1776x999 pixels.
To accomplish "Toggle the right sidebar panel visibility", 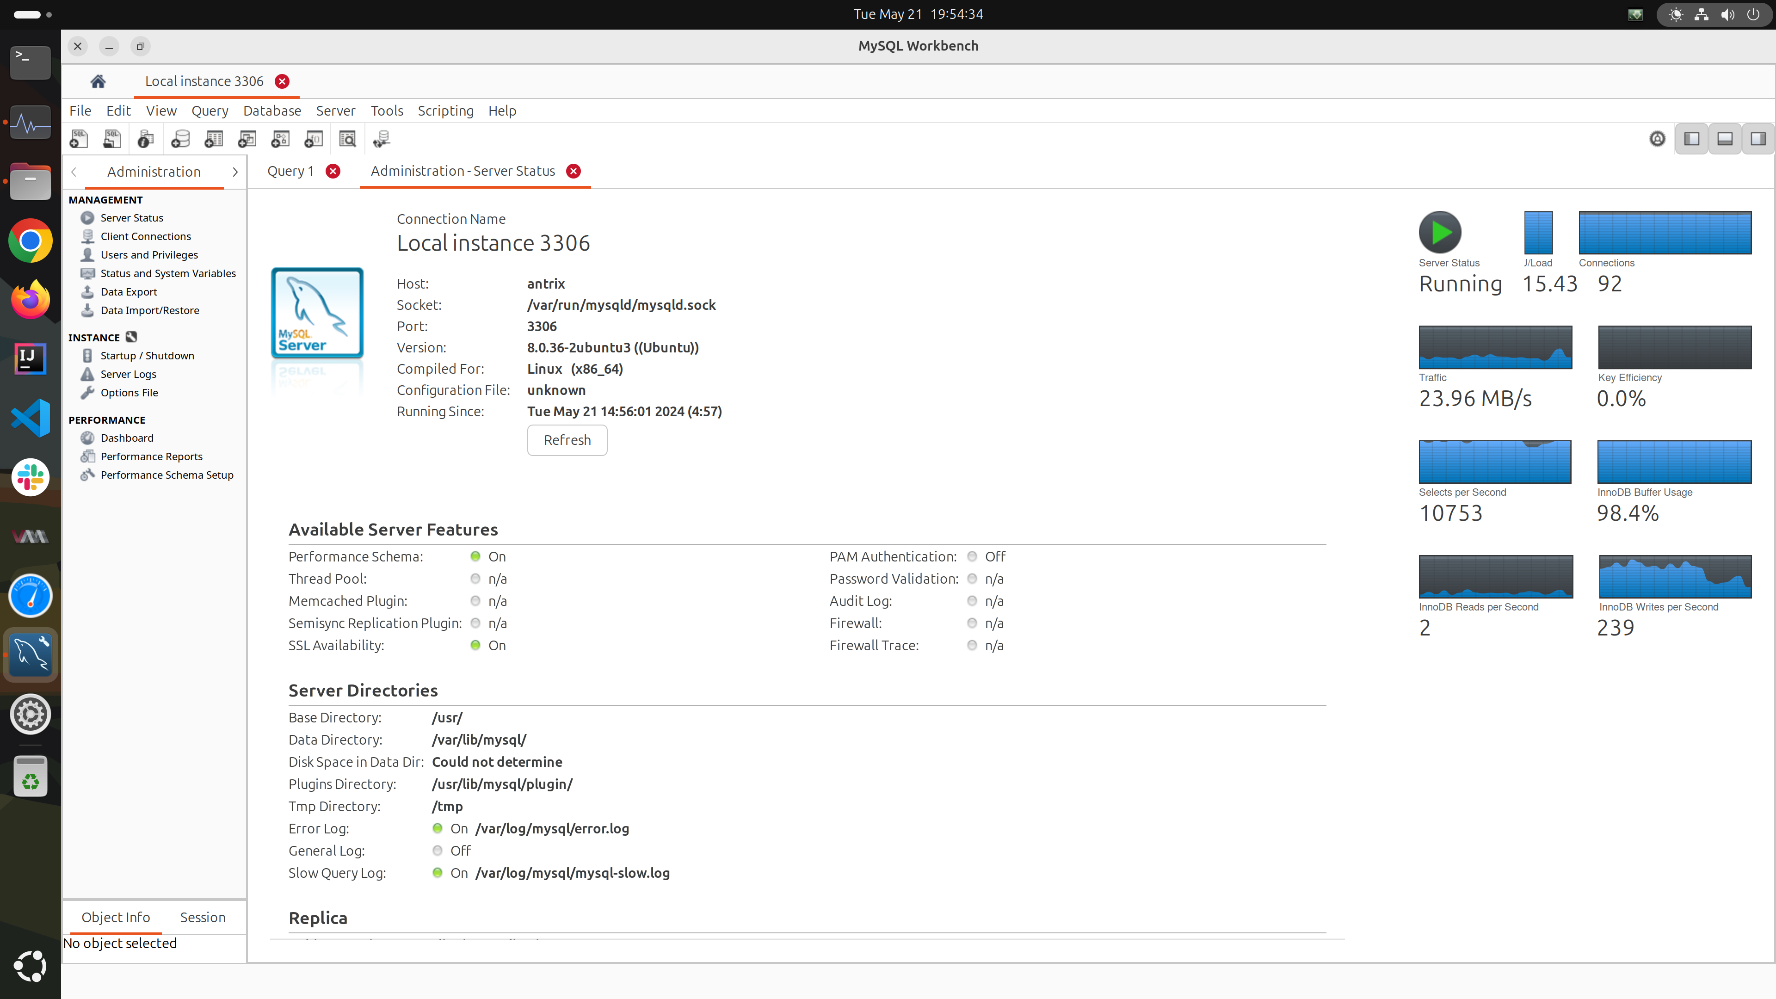I will click(x=1758, y=139).
